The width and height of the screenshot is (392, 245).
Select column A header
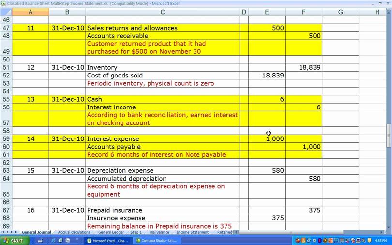pos(30,12)
